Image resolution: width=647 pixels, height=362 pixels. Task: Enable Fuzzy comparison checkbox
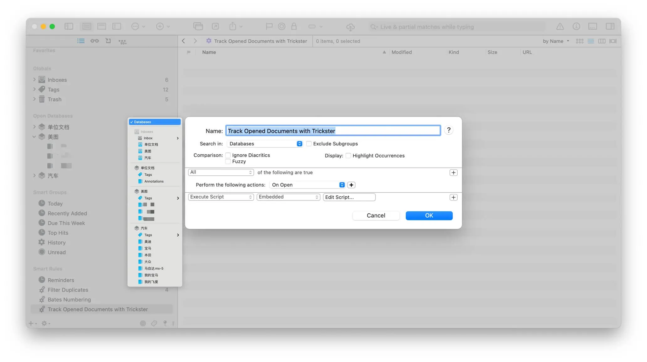pyautogui.click(x=228, y=162)
